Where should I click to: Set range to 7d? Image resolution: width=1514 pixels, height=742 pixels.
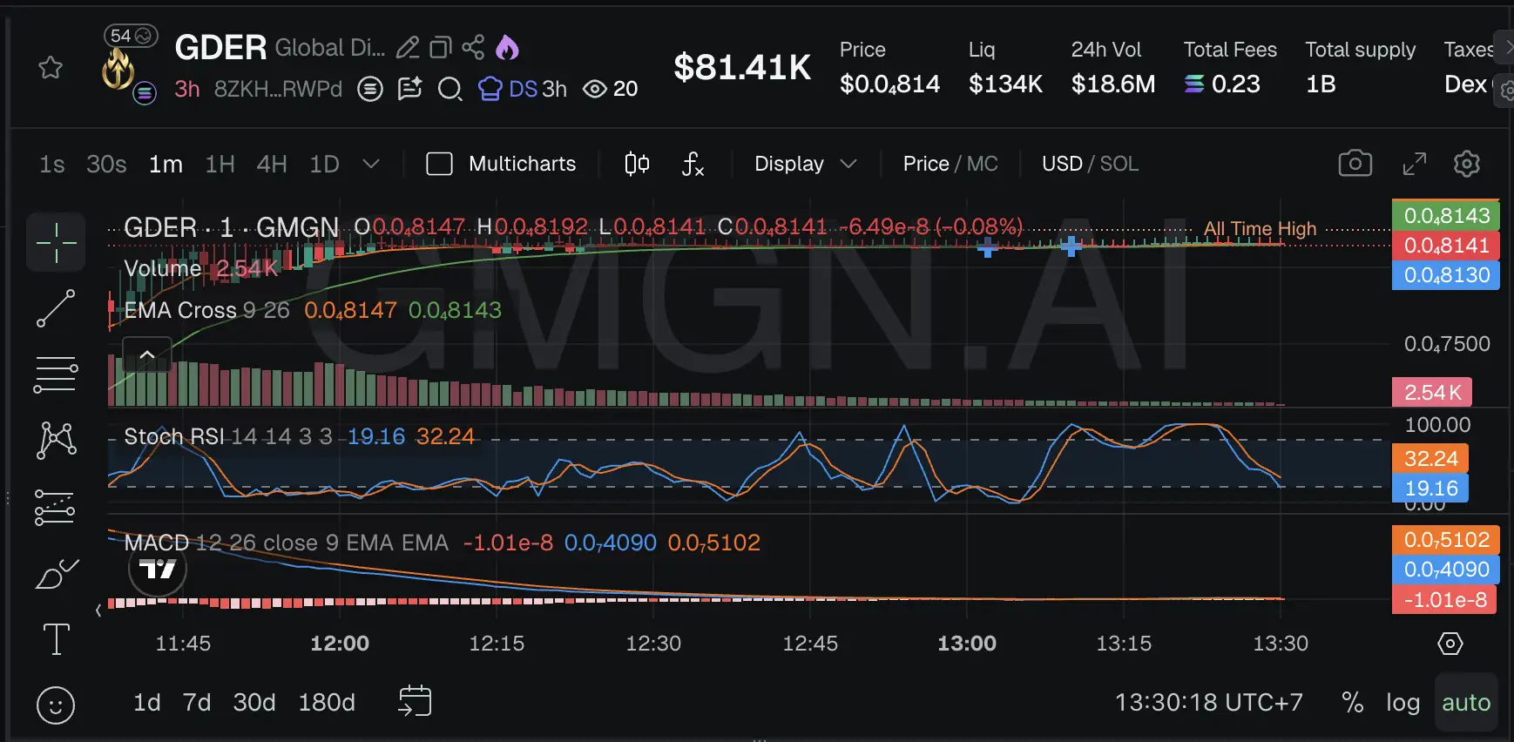coord(197,702)
